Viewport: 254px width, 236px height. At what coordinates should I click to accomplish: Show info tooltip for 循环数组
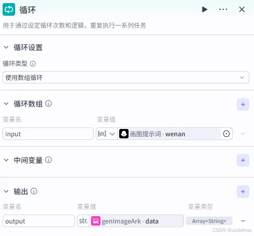pos(48,103)
